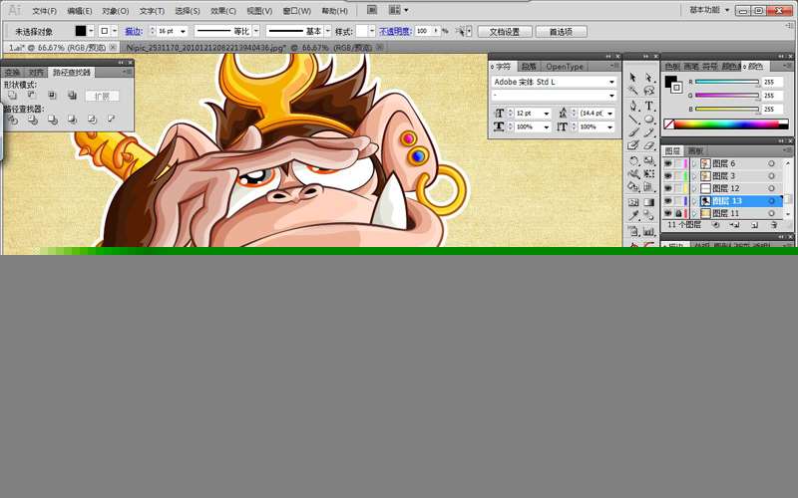798x498 pixels.
Task: Select the Lasso tool
Action: 649,91
